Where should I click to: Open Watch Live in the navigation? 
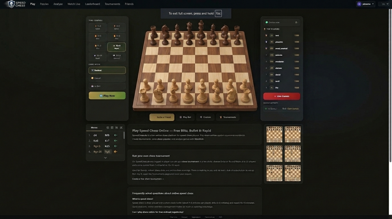74,4
